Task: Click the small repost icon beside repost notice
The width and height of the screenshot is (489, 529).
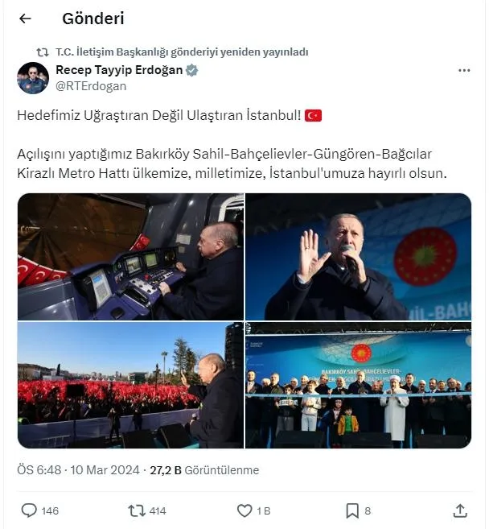Action: [43, 52]
